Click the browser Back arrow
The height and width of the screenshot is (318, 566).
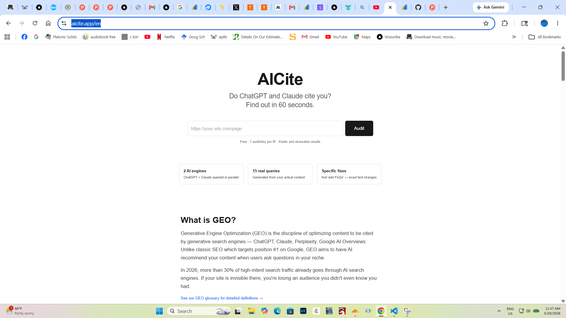pyautogui.click(x=8, y=23)
